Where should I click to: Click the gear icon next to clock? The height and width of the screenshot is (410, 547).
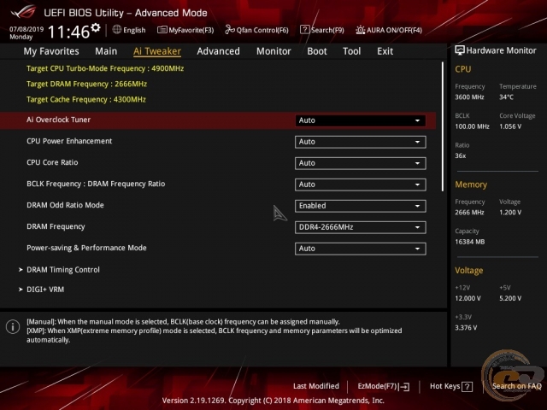[96, 27]
